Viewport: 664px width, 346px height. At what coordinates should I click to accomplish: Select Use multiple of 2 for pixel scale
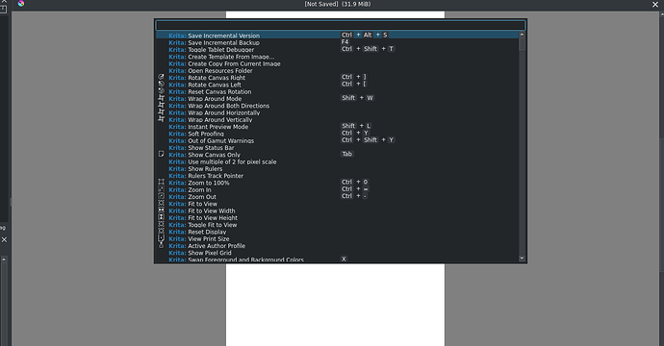(x=338, y=161)
